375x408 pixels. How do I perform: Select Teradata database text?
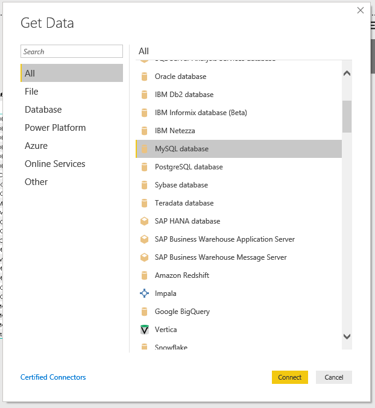point(184,203)
